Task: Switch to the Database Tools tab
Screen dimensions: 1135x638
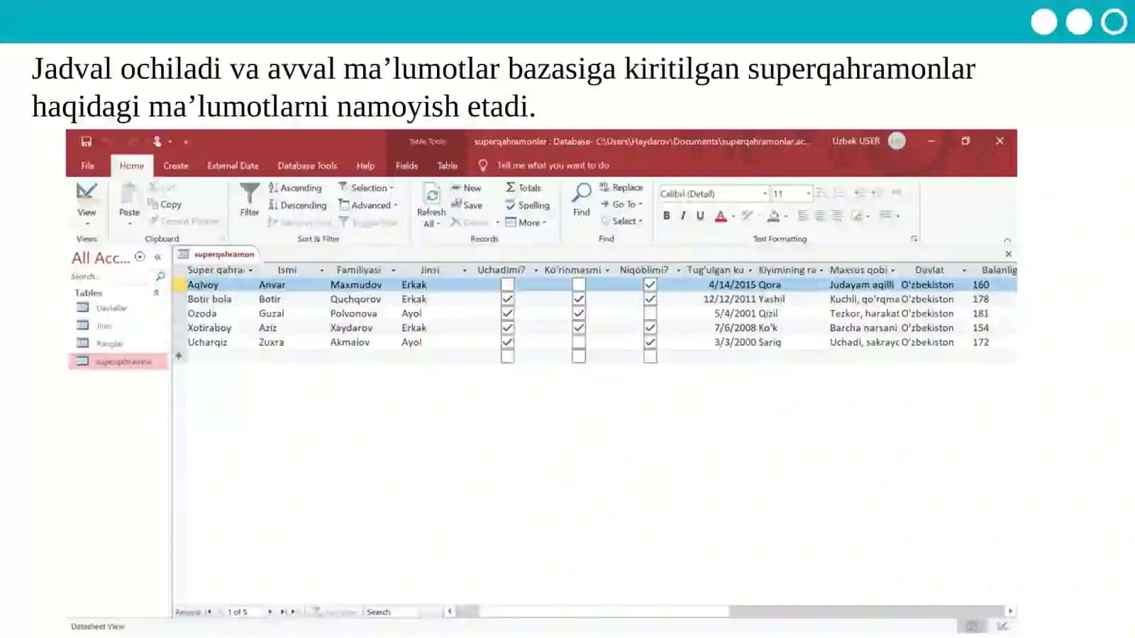Action: 307,165
